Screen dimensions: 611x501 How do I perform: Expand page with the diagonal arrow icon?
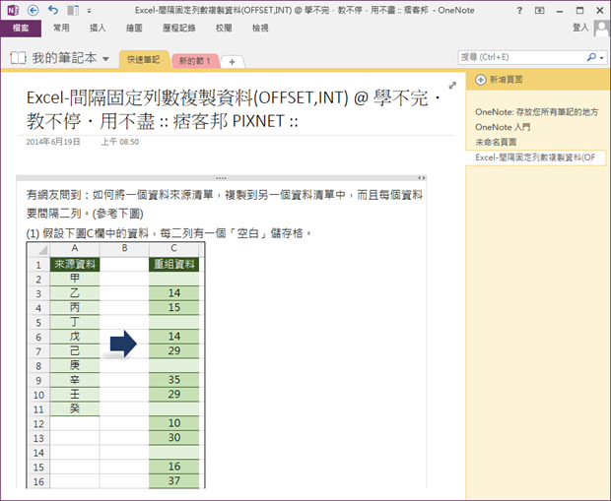point(452,86)
